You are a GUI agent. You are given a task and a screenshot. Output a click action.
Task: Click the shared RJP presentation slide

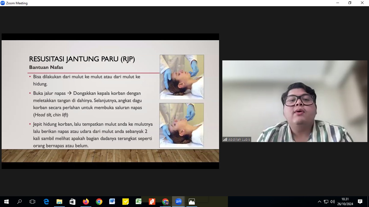110,101
